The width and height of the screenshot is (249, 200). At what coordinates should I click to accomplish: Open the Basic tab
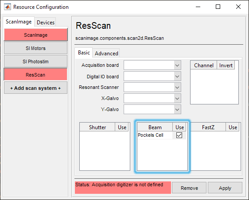pyautogui.click(x=84, y=53)
